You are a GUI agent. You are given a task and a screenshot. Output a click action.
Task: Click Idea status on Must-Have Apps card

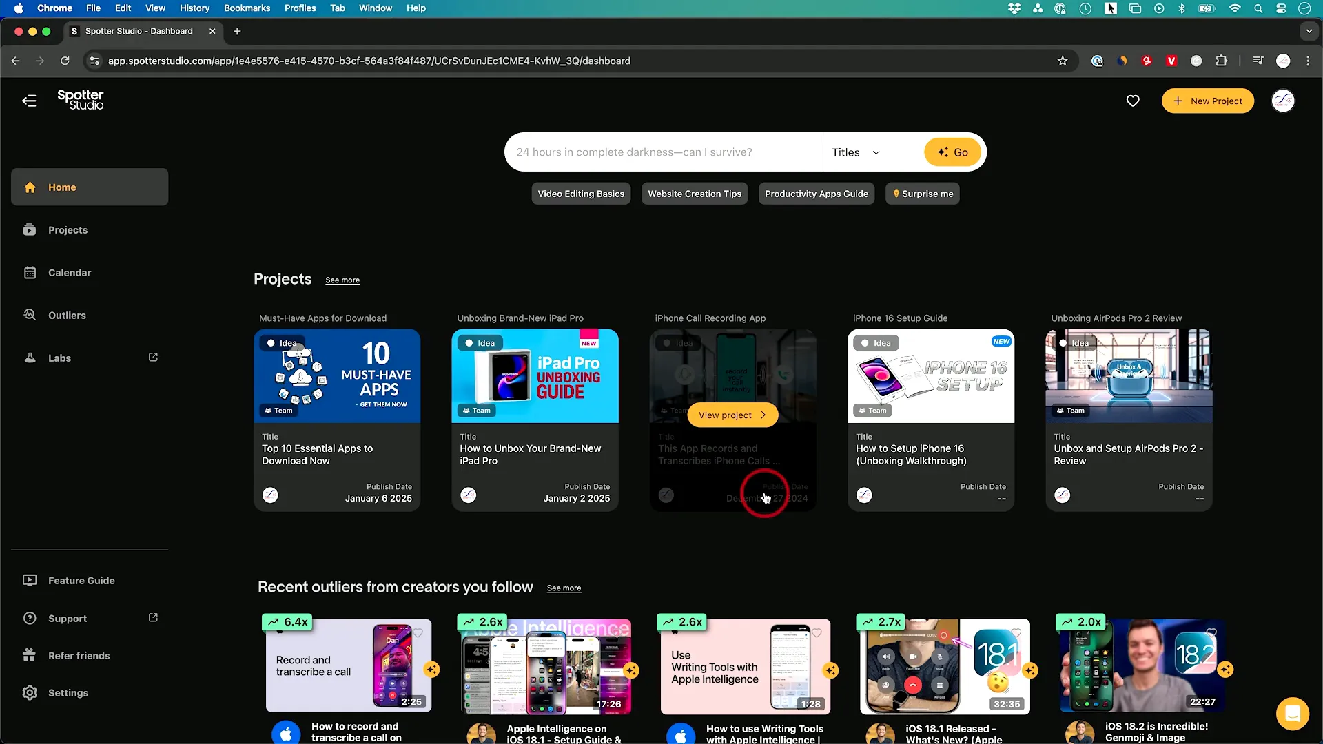tap(283, 342)
